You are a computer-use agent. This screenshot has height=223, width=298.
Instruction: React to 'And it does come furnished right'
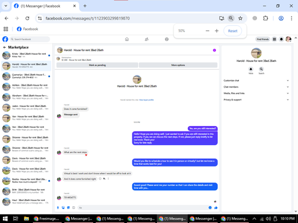[x=100, y=178]
